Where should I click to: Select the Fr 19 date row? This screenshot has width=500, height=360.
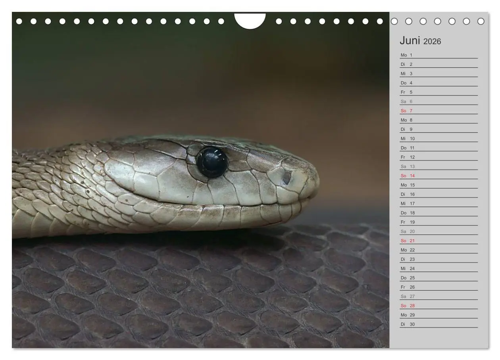point(438,222)
